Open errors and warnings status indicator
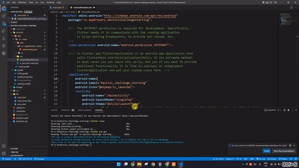 (x=25, y=159)
